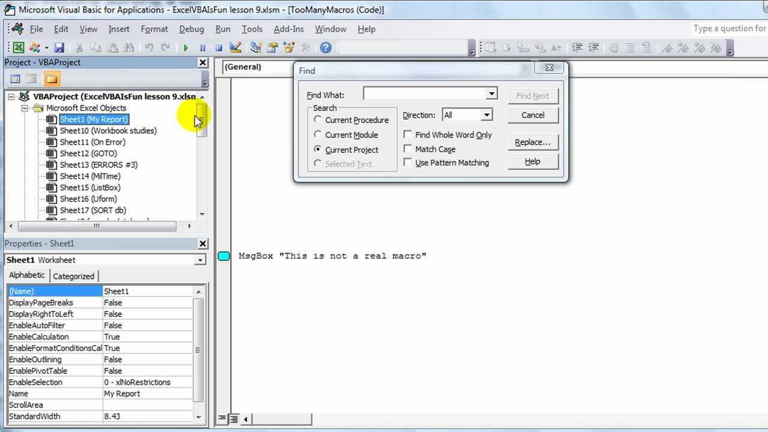Click the Indent icon on Edit toolbar
Viewport: 768px width, 432px height.
coord(578,48)
